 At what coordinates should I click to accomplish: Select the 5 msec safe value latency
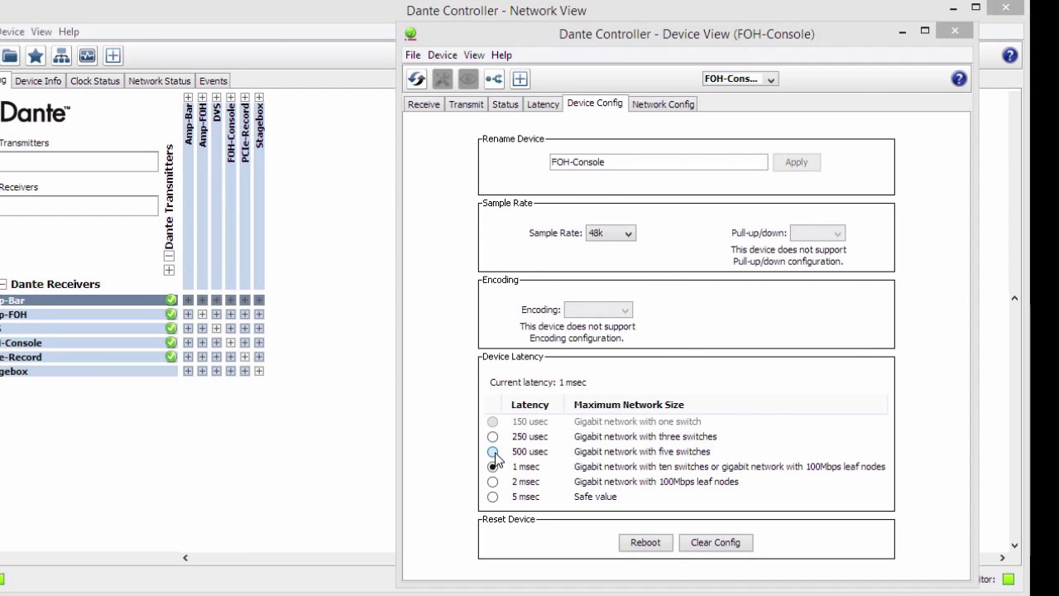click(x=492, y=497)
